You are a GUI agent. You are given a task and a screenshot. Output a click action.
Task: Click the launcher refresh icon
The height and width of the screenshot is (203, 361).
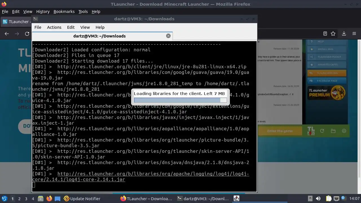[322, 131]
